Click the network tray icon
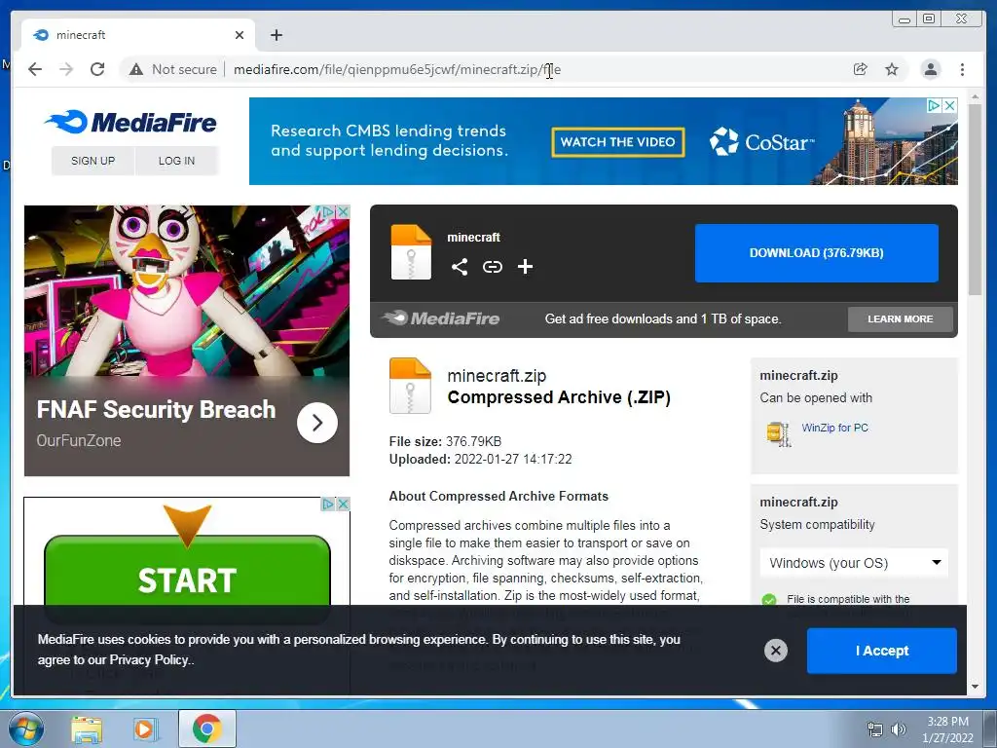The image size is (997, 748). tap(875, 729)
